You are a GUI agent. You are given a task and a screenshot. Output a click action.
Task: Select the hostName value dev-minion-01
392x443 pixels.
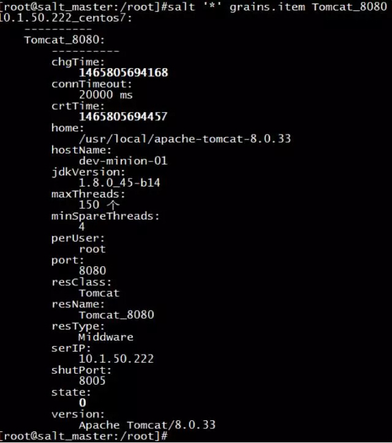(123, 161)
